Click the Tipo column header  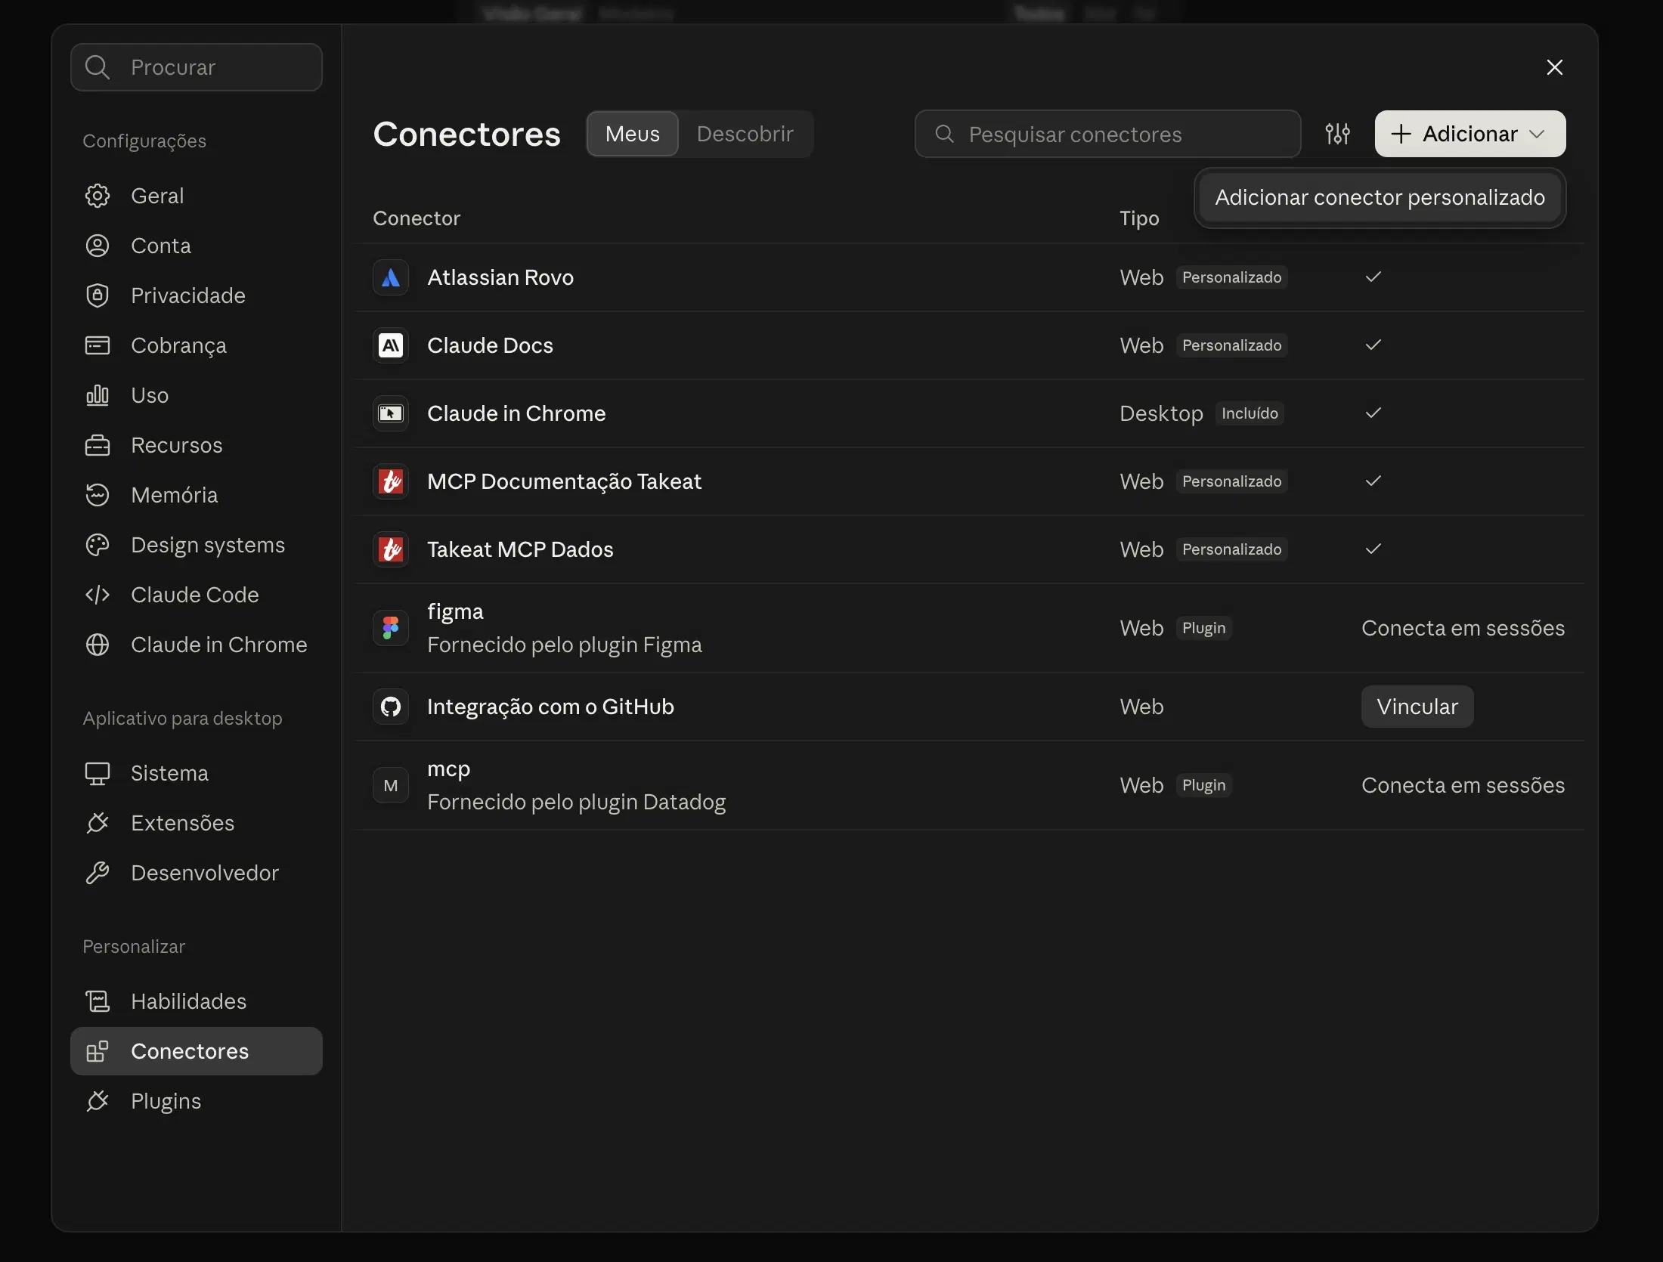click(x=1139, y=218)
